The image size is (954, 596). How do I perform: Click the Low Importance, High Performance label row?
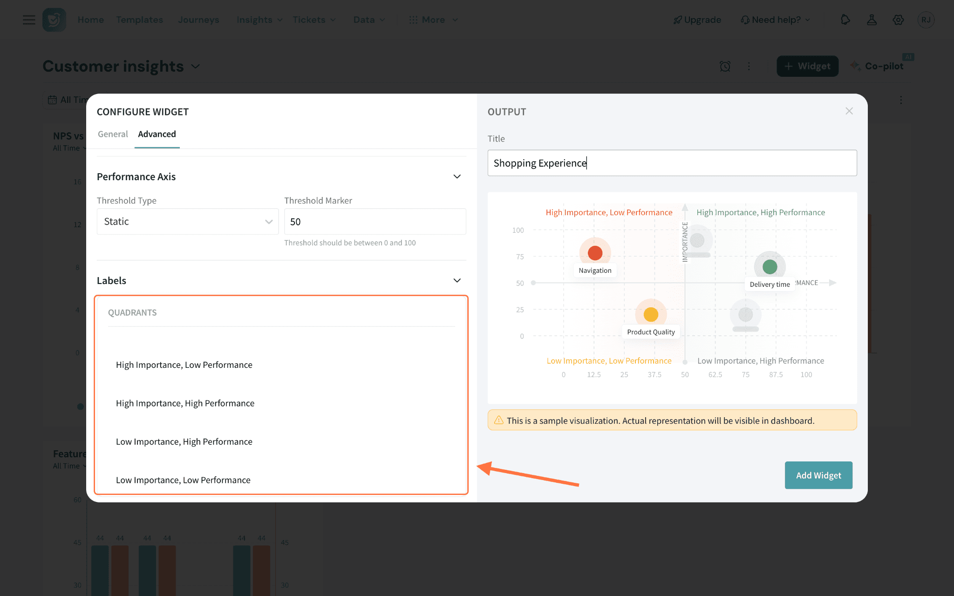pos(184,441)
